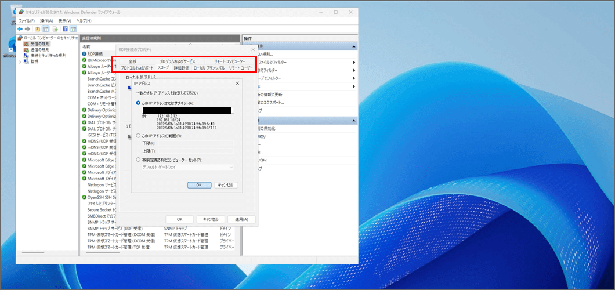Choose このIPアドレスの範囲 radio button
The width and height of the screenshot is (615, 290).
point(138,135)
